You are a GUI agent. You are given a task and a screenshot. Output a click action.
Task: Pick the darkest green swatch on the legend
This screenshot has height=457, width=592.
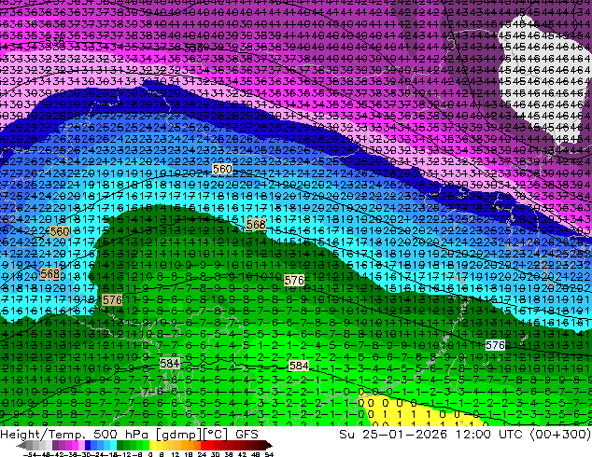pyautogui.click(x=120, y=445)
